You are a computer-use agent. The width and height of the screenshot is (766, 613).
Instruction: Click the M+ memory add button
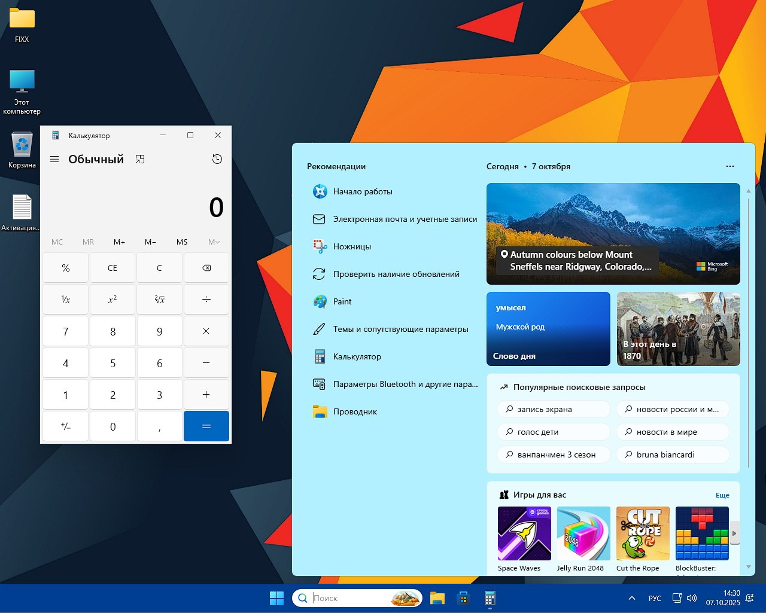(119, 242)
